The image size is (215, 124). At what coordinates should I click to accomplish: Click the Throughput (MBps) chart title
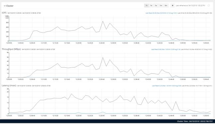[x=11, y=49]
